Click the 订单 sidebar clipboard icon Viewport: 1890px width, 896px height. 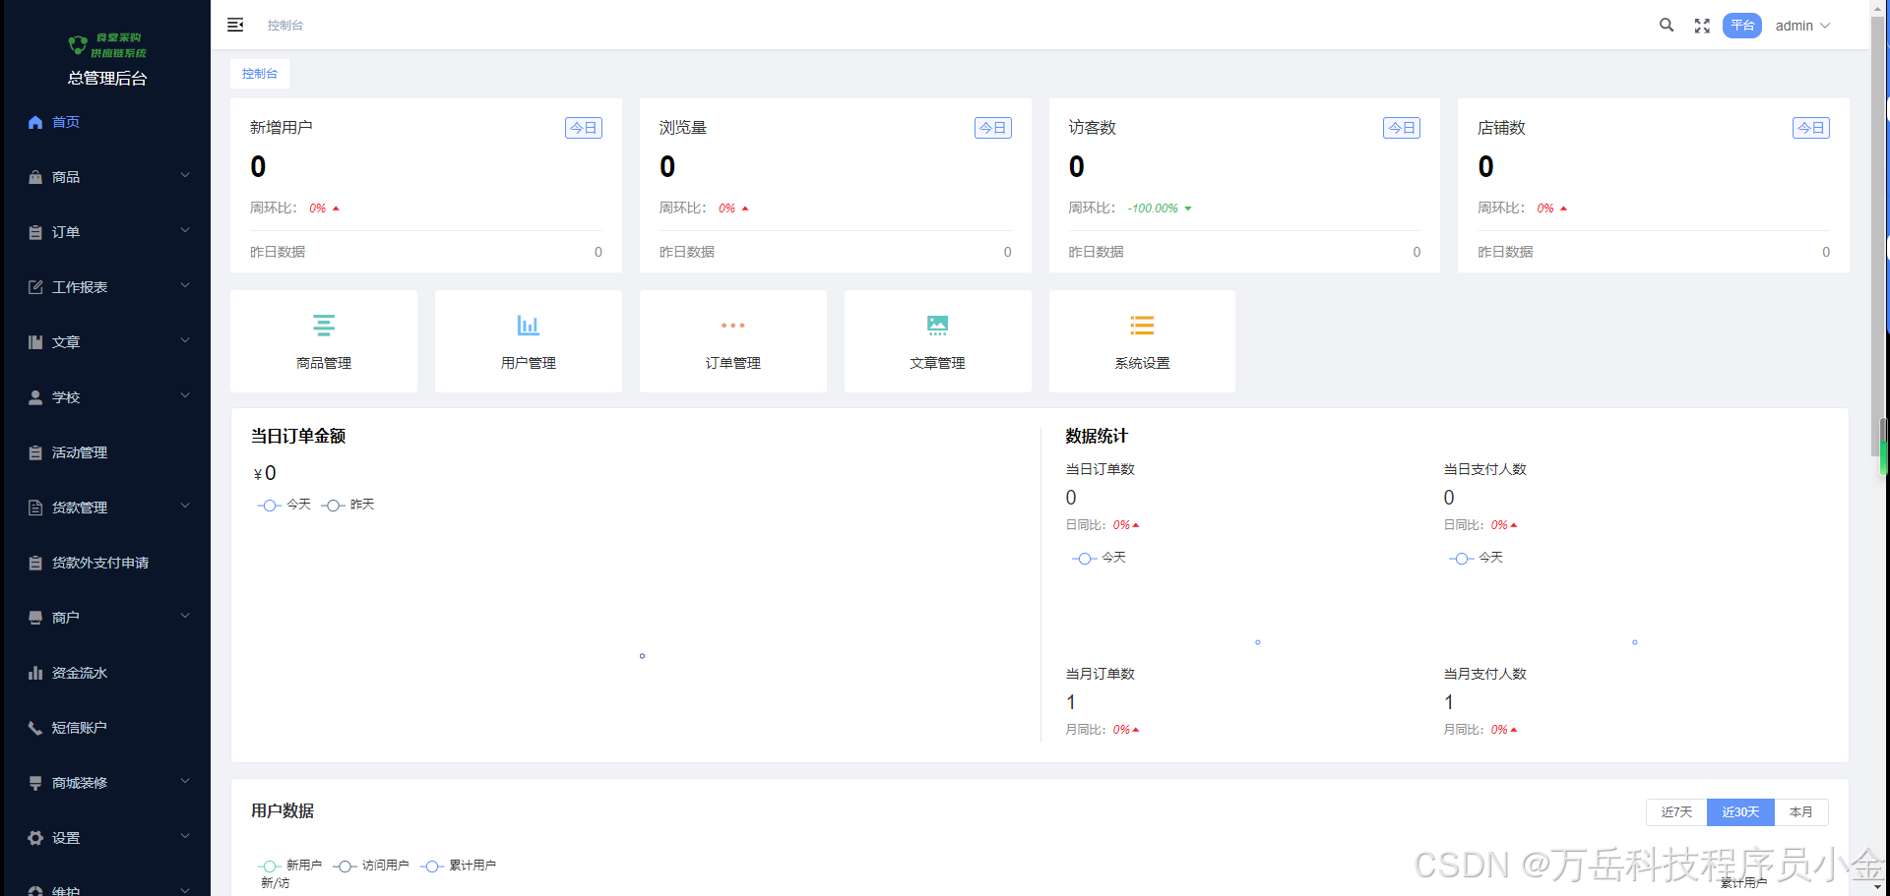pos(35,232)
